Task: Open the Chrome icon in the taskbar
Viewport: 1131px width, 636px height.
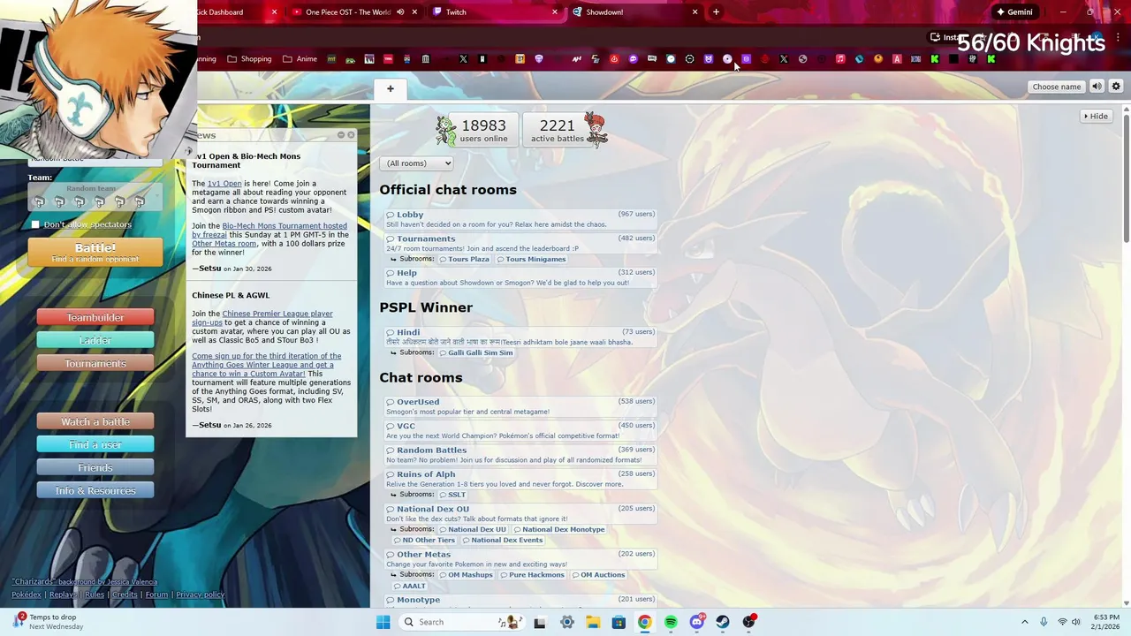Action: [645, 622]
